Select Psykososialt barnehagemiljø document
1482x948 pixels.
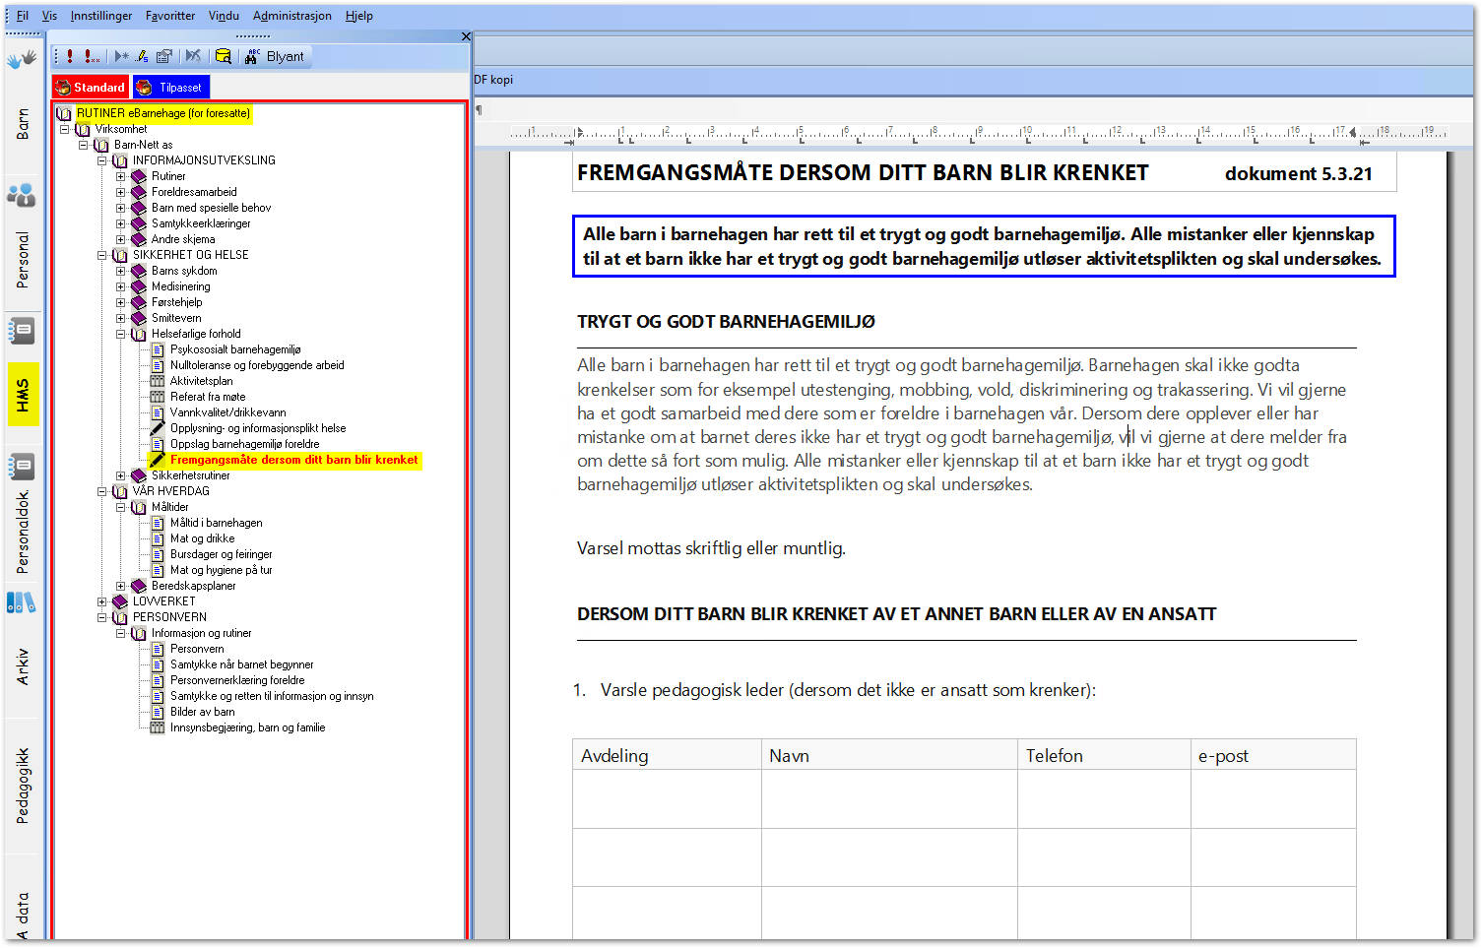pyautogui.click(x=235, y=349)
